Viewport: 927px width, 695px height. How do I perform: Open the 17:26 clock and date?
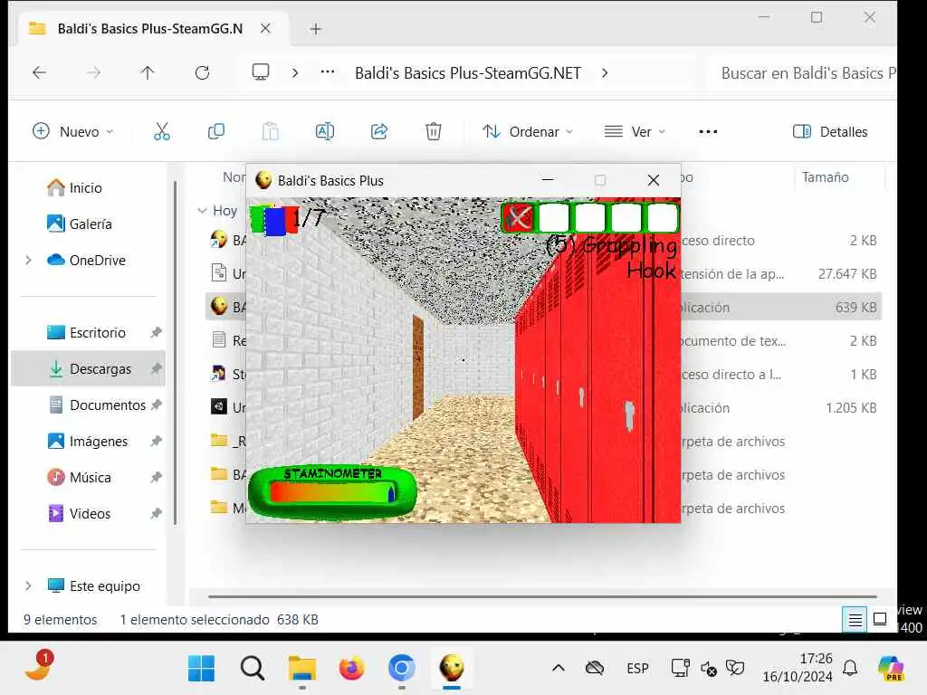coord(798,667)
